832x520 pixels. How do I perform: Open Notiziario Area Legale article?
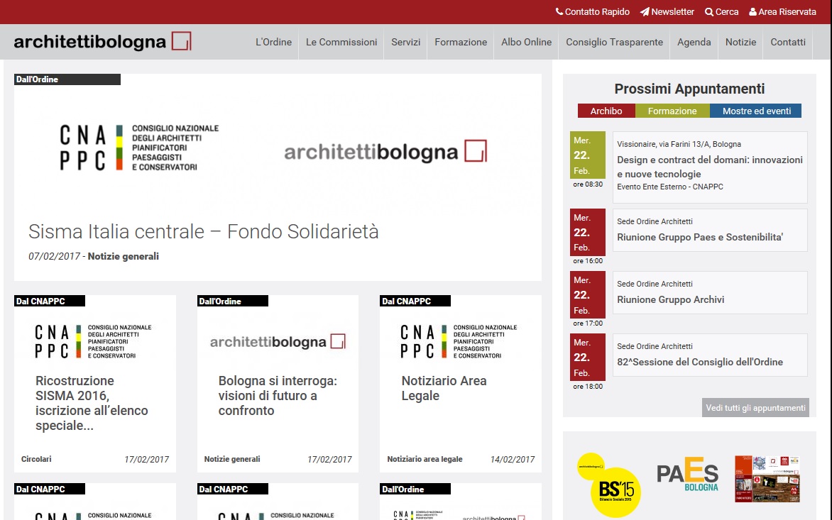point(444,388)
